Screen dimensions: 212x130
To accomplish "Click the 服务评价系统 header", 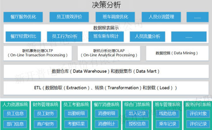I will (x=198, y=104).
